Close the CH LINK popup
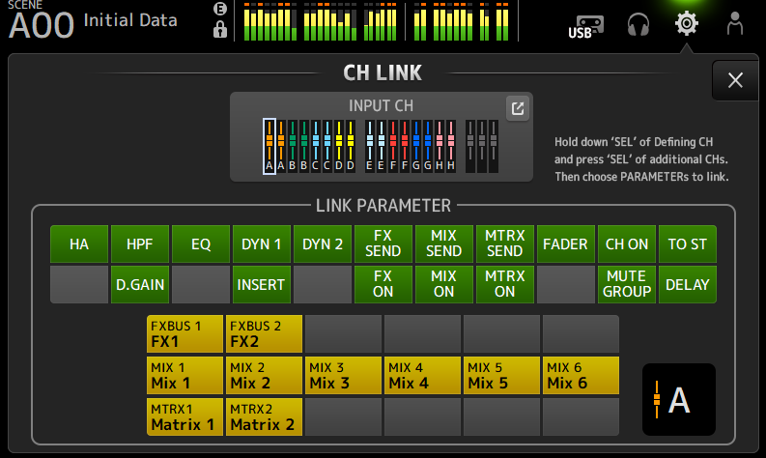Image resolution: width=766 pixels, height=458 pixels. (x=735, y=80)
